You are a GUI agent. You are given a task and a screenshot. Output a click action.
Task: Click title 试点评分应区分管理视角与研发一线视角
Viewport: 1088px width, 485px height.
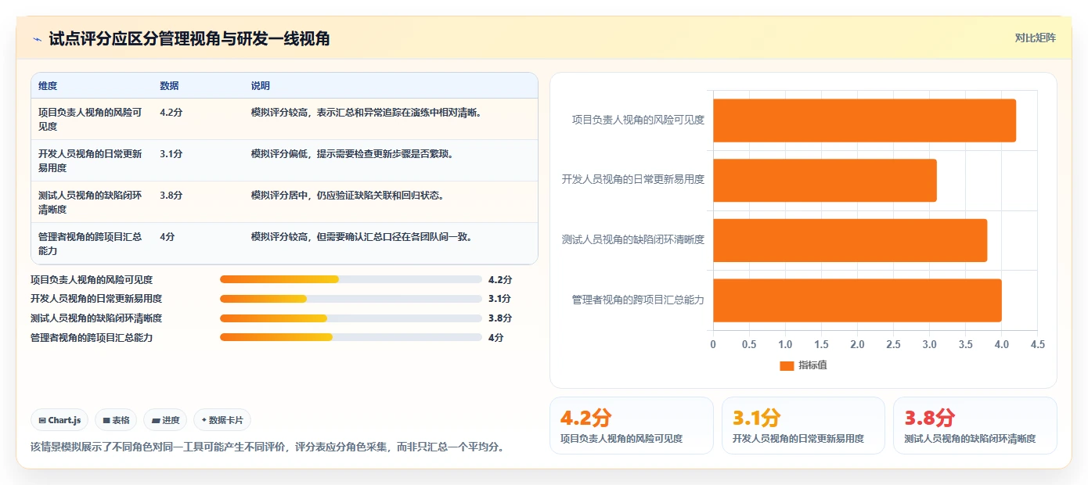pyautogui.click(x=189, y=38)
